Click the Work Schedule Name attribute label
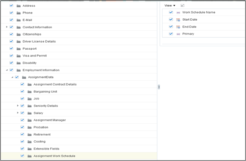The height and width of the screenshot is (161, 246). [x=199, y=12]
